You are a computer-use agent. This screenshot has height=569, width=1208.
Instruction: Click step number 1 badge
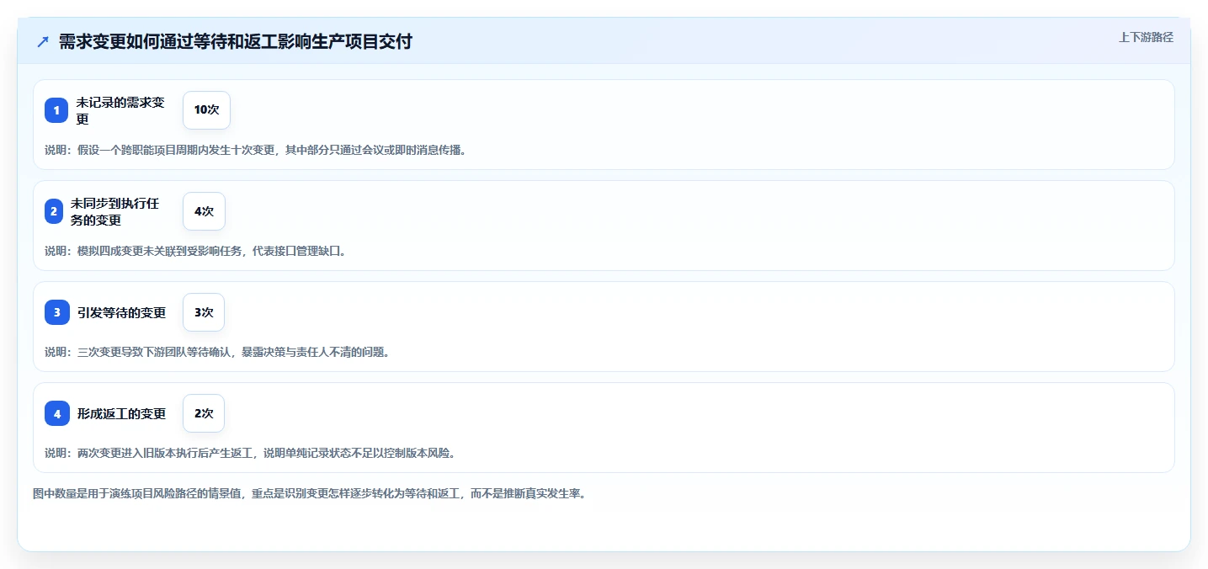tap(56, 110)
